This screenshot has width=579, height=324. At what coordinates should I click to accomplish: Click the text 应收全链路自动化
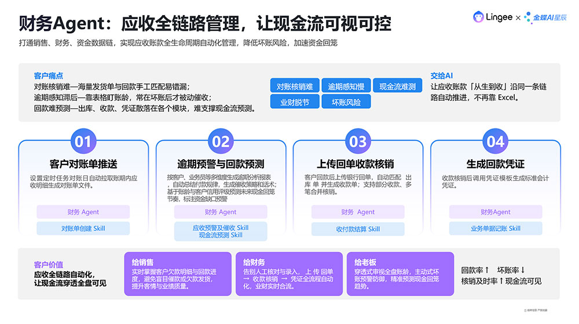click(64, 274)
